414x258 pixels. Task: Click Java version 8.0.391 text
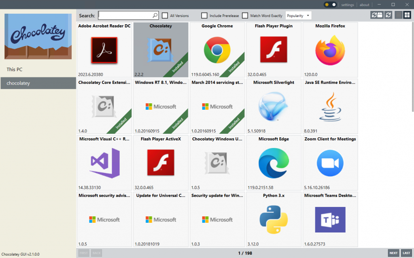pos(310,131)
